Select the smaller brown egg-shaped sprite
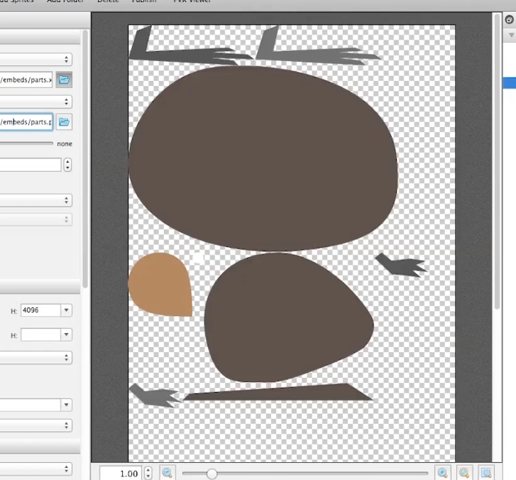 (x=289, y=317)
